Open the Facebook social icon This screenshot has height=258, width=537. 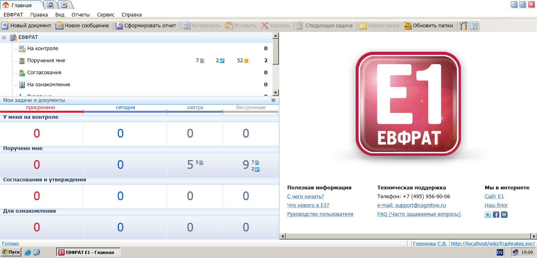point(496,215)
